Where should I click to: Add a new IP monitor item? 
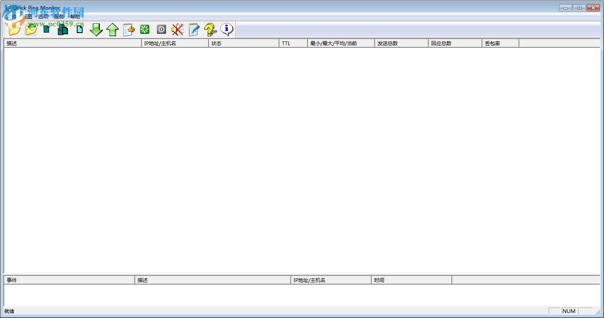coord(46,29)
